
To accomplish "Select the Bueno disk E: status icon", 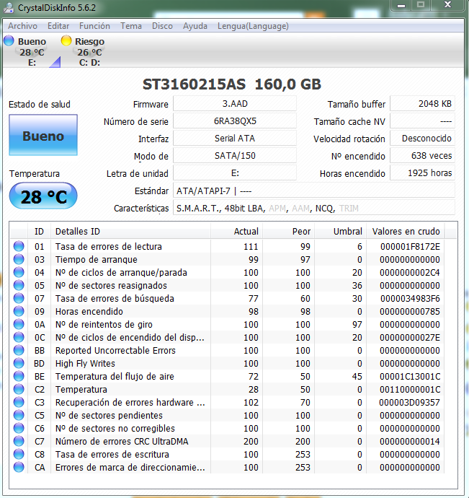I will click(x=9, y=40).
